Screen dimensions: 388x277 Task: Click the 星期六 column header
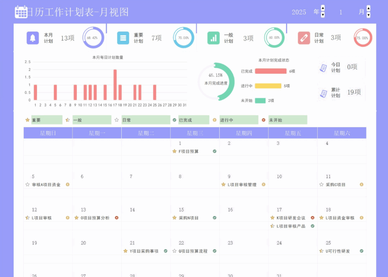(342, 133)
